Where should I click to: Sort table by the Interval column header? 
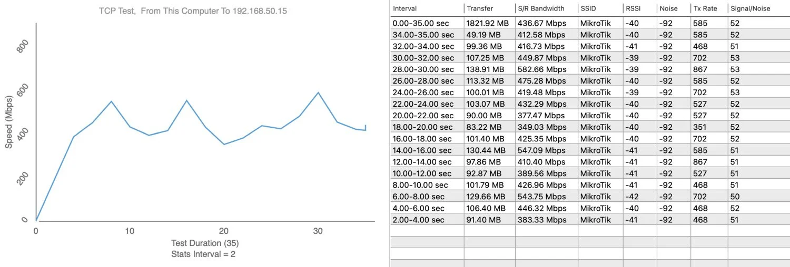404,8
